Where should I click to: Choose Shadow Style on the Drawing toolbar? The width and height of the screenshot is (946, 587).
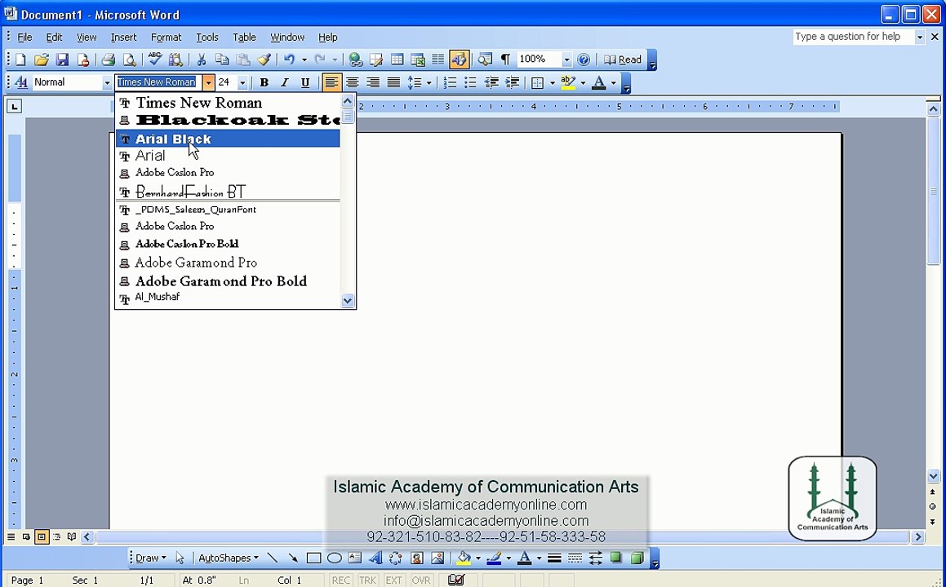[616, 558]
